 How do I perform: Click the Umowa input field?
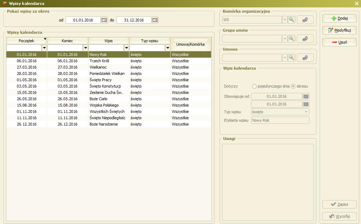pos(252,58)
